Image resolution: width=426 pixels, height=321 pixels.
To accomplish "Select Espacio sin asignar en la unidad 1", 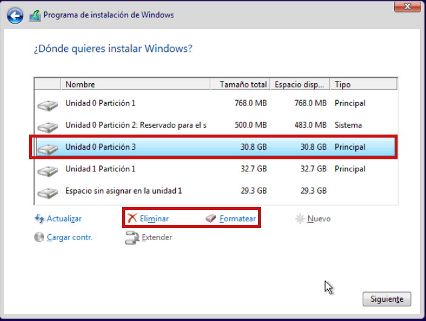I will coord(216,191).
